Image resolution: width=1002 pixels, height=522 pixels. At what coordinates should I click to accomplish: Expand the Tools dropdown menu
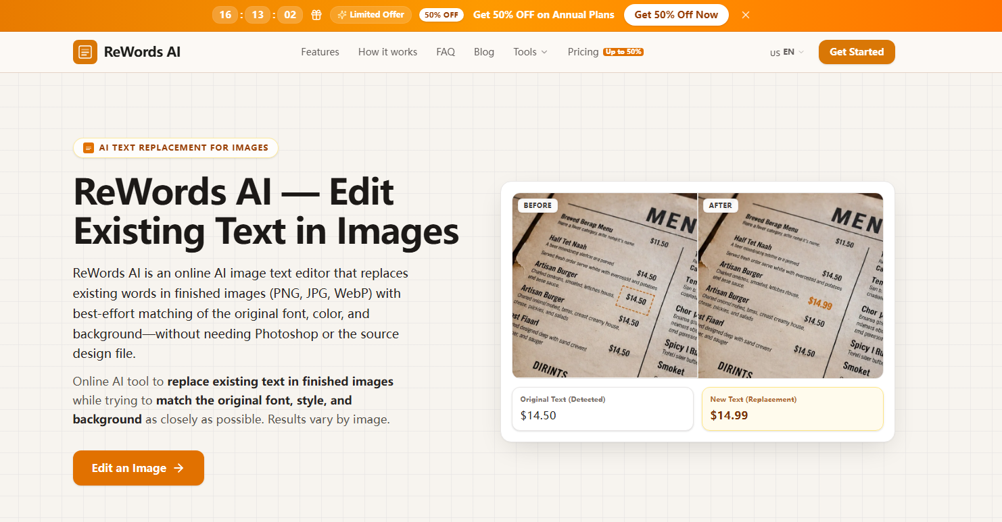[530, 52]
